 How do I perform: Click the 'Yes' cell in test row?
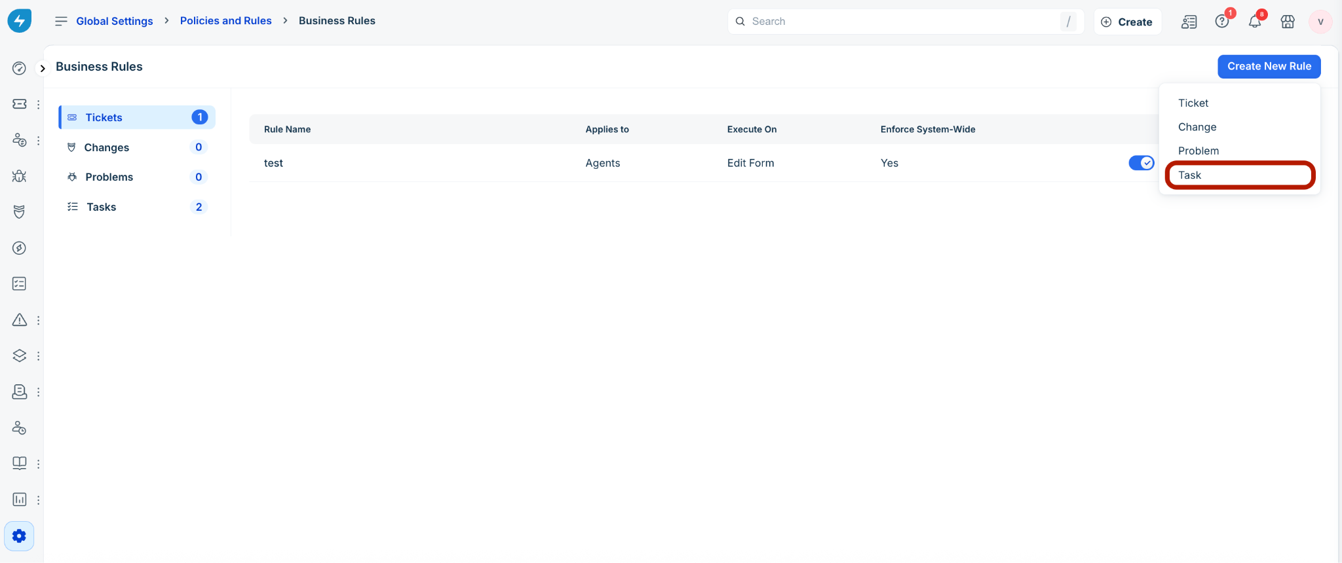tap(889, 163)
